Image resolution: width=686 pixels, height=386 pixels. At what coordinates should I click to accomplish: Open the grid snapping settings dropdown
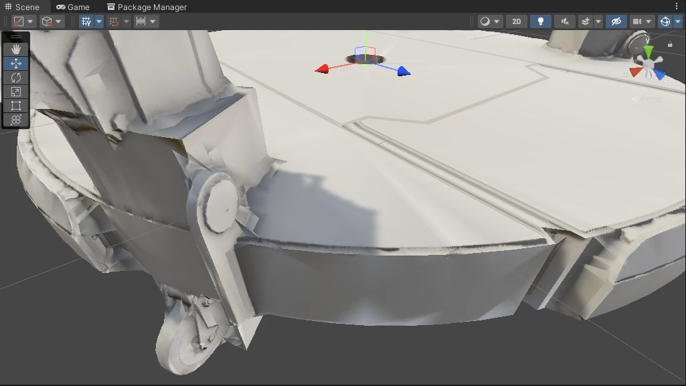(x=126, y=21)
